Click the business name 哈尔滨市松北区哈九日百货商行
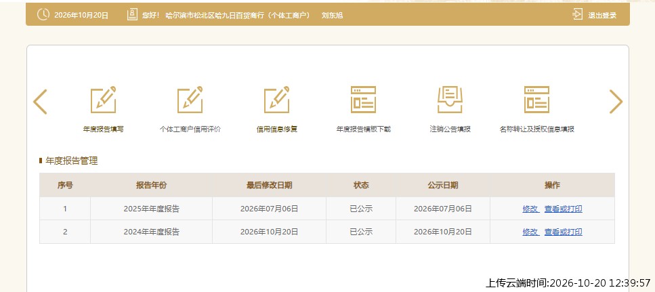 215,16
